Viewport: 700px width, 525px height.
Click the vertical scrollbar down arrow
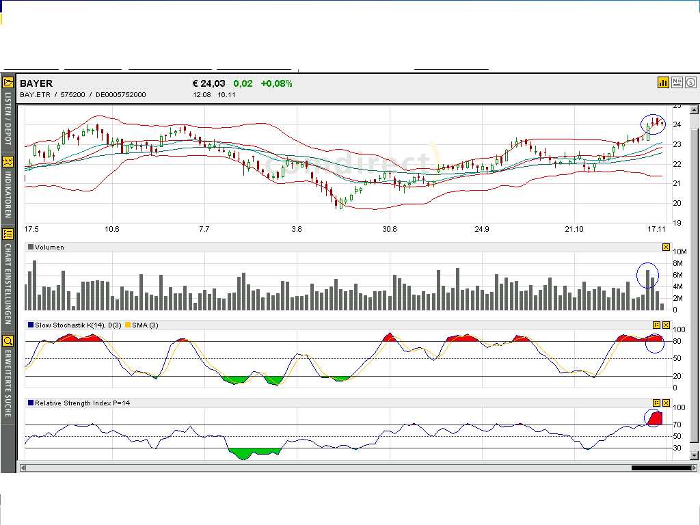[x=694, y=455]
